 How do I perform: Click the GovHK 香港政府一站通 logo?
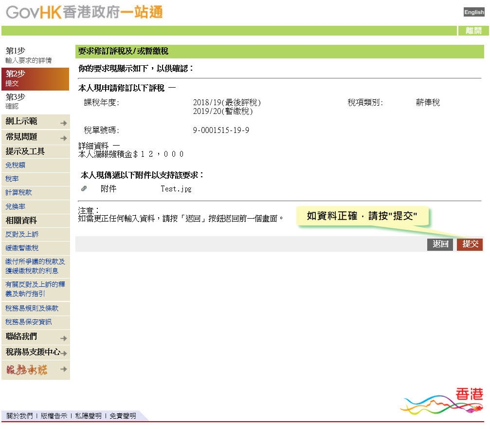click(84, 13)
